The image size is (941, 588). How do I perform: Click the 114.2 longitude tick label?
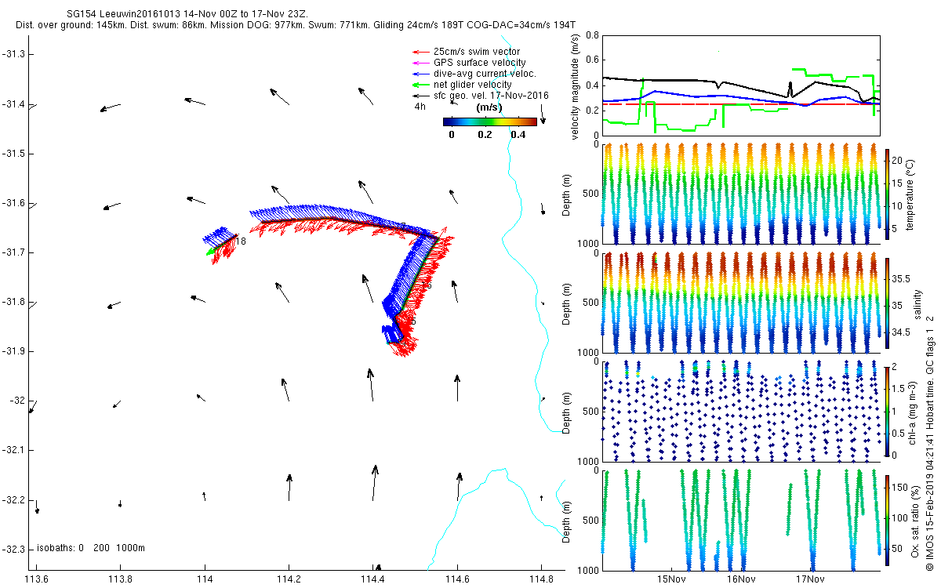pos(289,579)
